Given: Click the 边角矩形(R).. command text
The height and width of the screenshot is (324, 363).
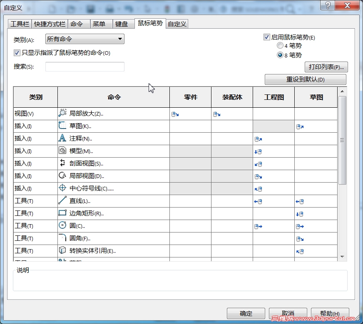Looking at the screenshot, I should pyautogui.click(x=86, y=213).
